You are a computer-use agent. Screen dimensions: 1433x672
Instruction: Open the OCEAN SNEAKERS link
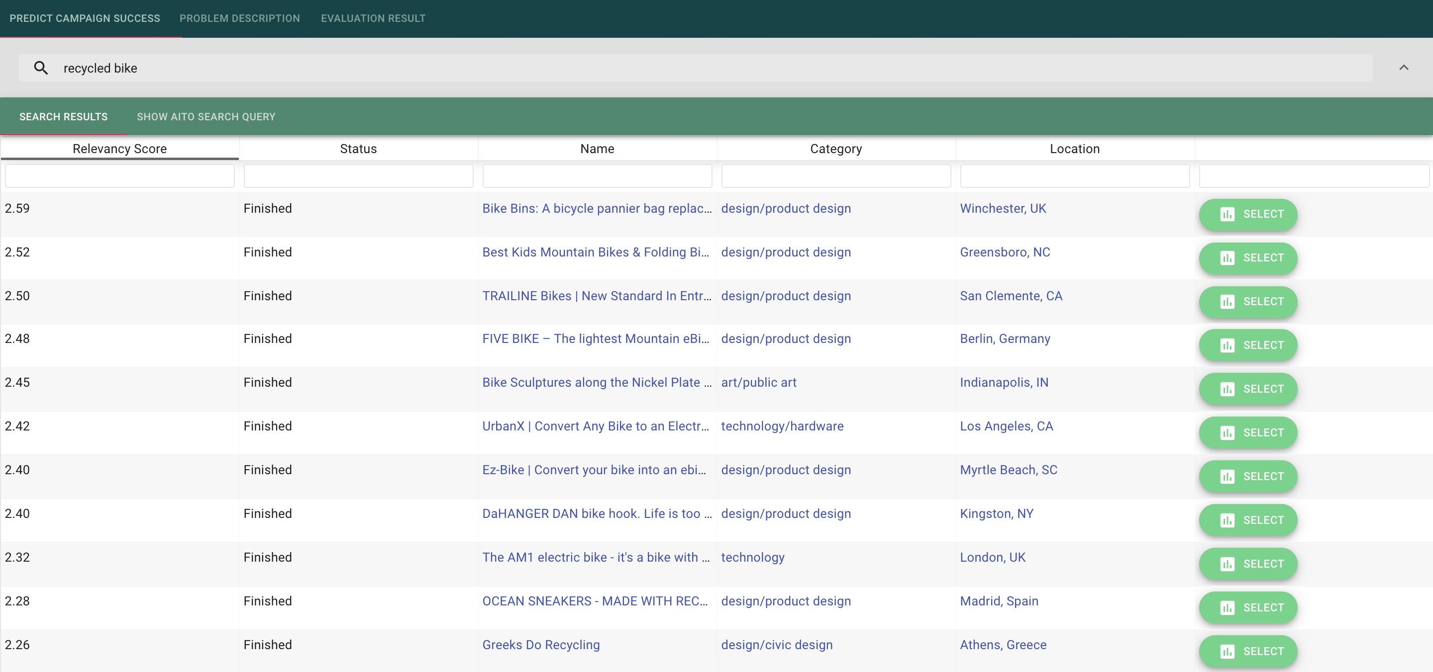click(595, 601)
